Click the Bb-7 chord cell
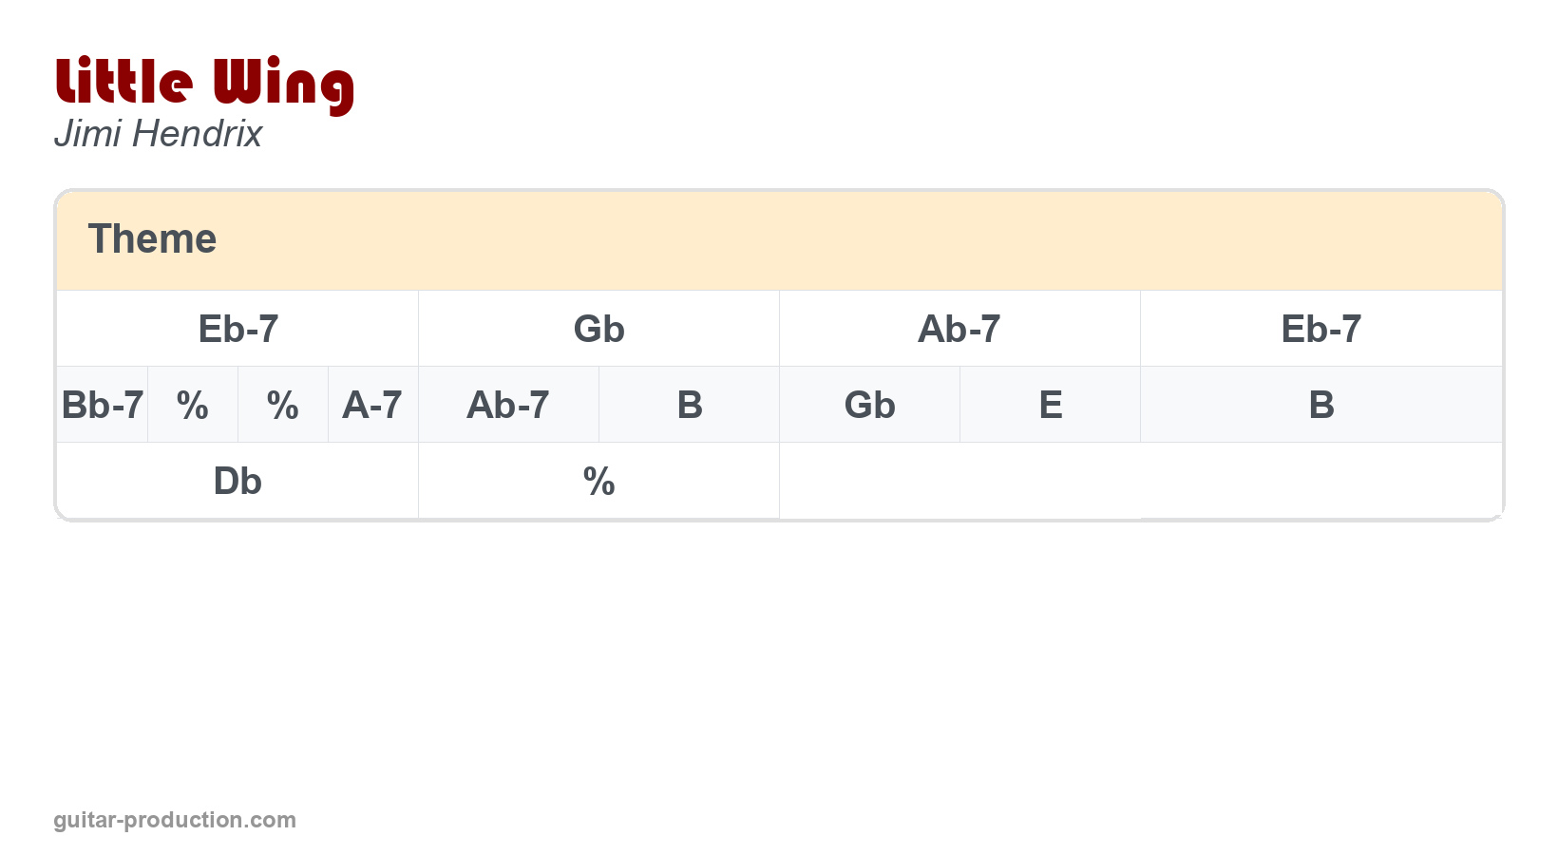This screenshot has height=855, width=1558. 103,406
